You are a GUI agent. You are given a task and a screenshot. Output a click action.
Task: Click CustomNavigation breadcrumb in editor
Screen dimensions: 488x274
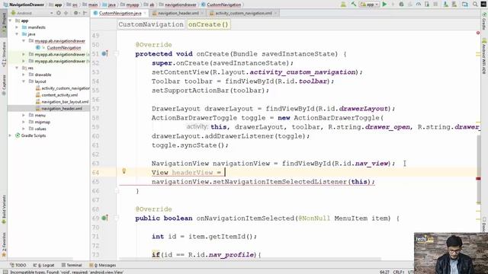click(151, 24)
